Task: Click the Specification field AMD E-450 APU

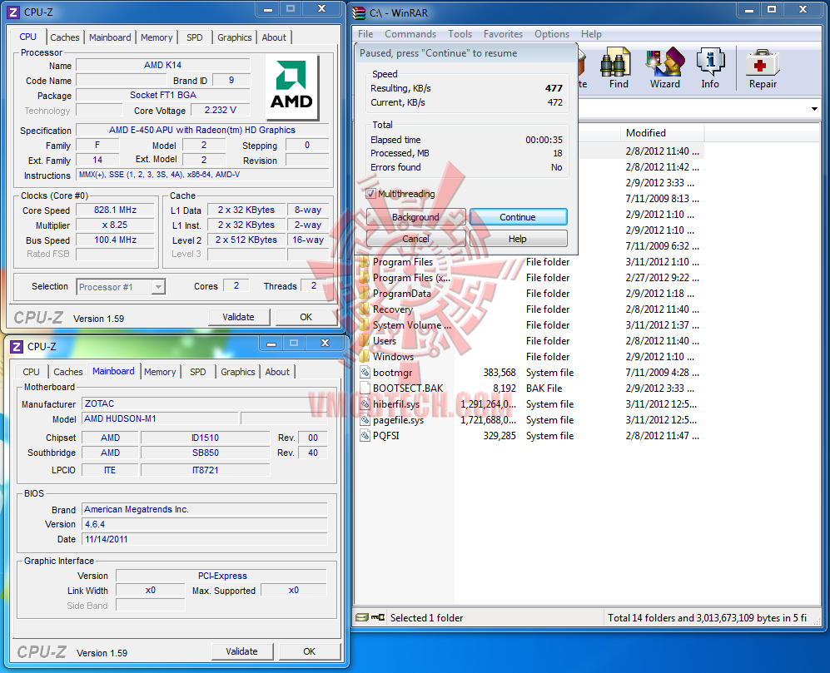Action: click(202, 130)
